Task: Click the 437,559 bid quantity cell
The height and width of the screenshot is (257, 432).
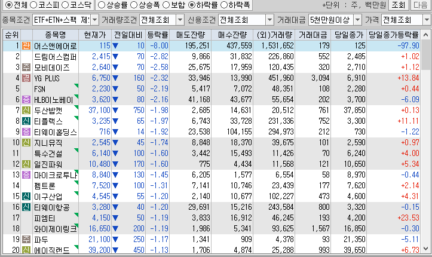Action: click(x=239, y=46)
